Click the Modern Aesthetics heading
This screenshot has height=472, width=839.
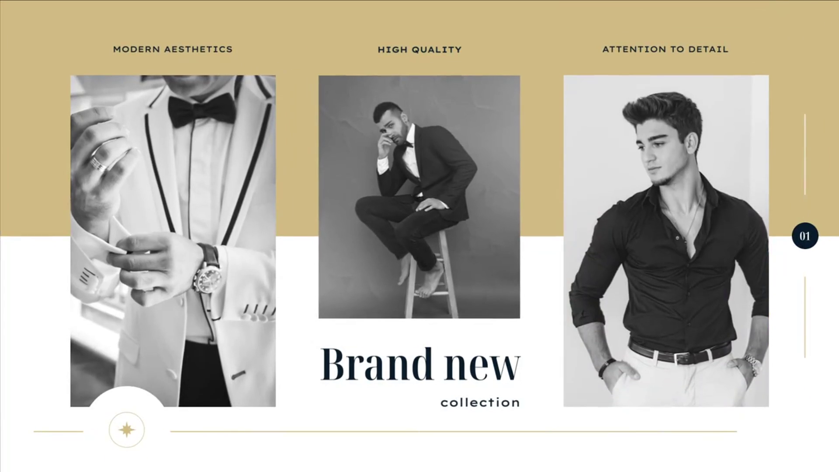pyautogui.click(x=173, y=49)
